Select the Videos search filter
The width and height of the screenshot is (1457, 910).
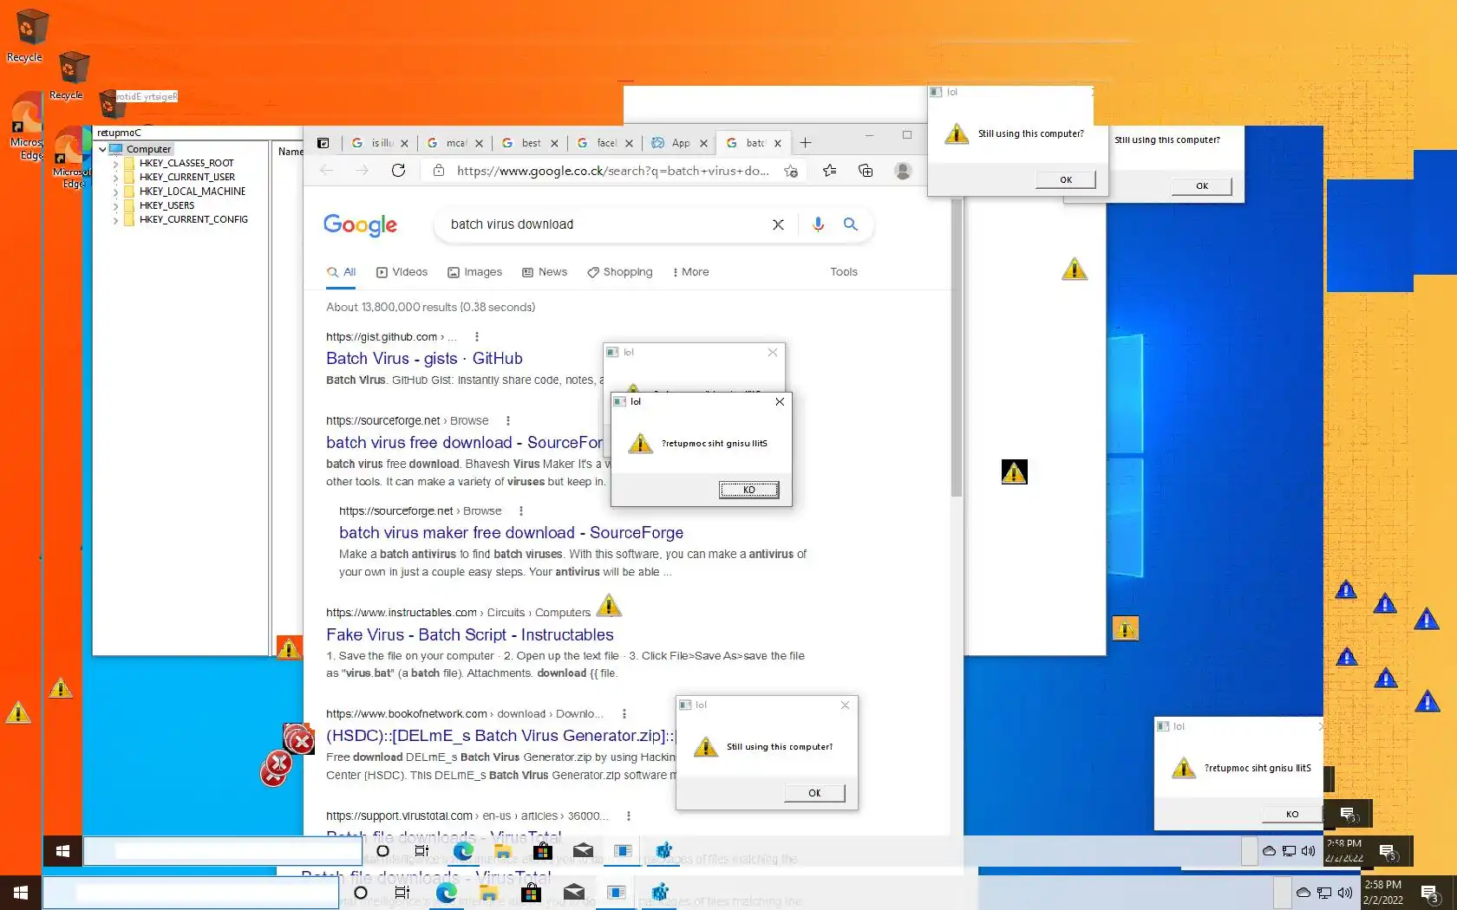402,272
